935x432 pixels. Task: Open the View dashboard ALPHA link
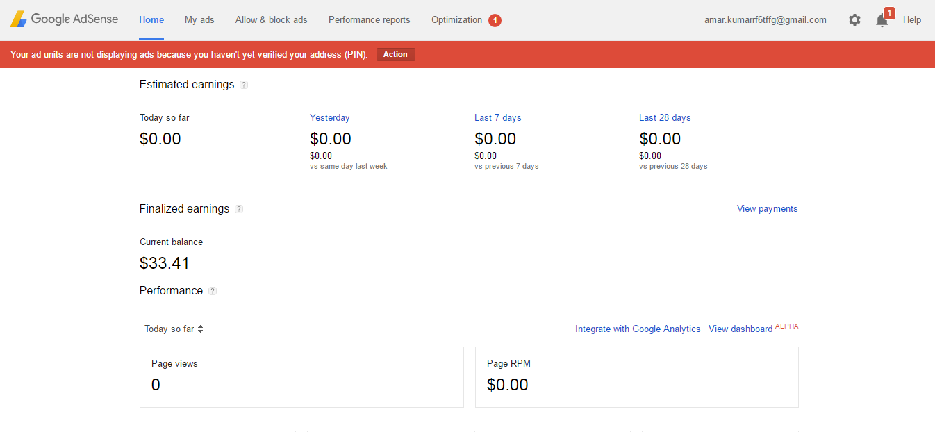pos(754,328)
